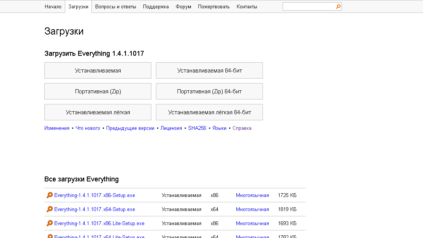Click the 1725 КБ size cell

pyautogui.click(x=287, y=195)
